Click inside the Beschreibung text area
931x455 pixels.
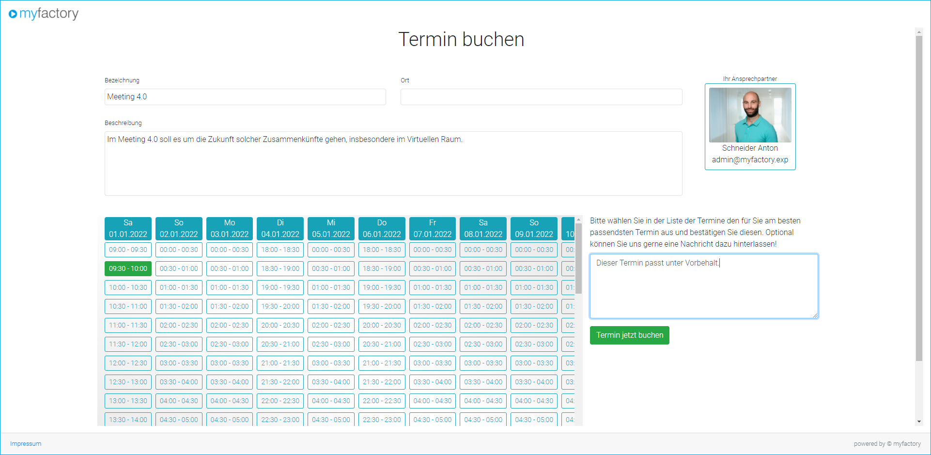click(x=393, y=163)
